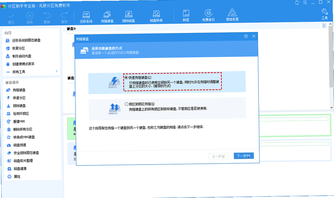Open the hamburger menu in title bar
The image size is (334, 198).
point(305,3)
